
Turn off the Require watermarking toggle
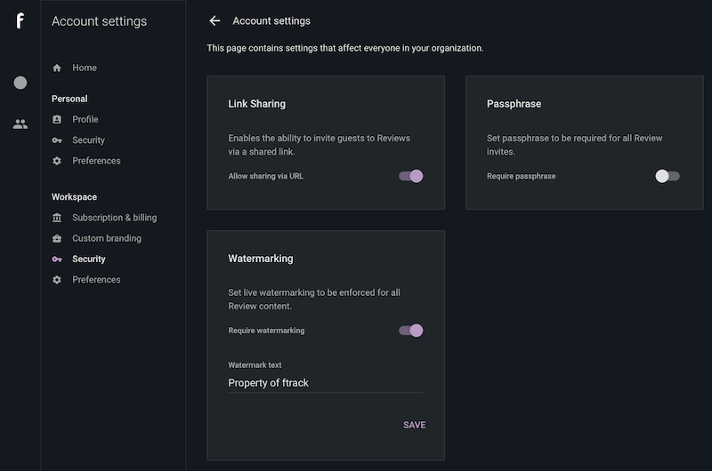pyautogui.click(x=411, y=331)
